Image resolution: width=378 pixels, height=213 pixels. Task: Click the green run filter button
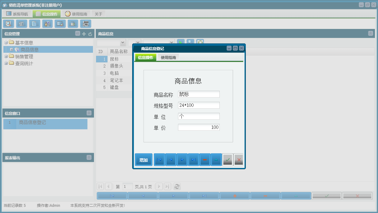[x=180, y=42]
